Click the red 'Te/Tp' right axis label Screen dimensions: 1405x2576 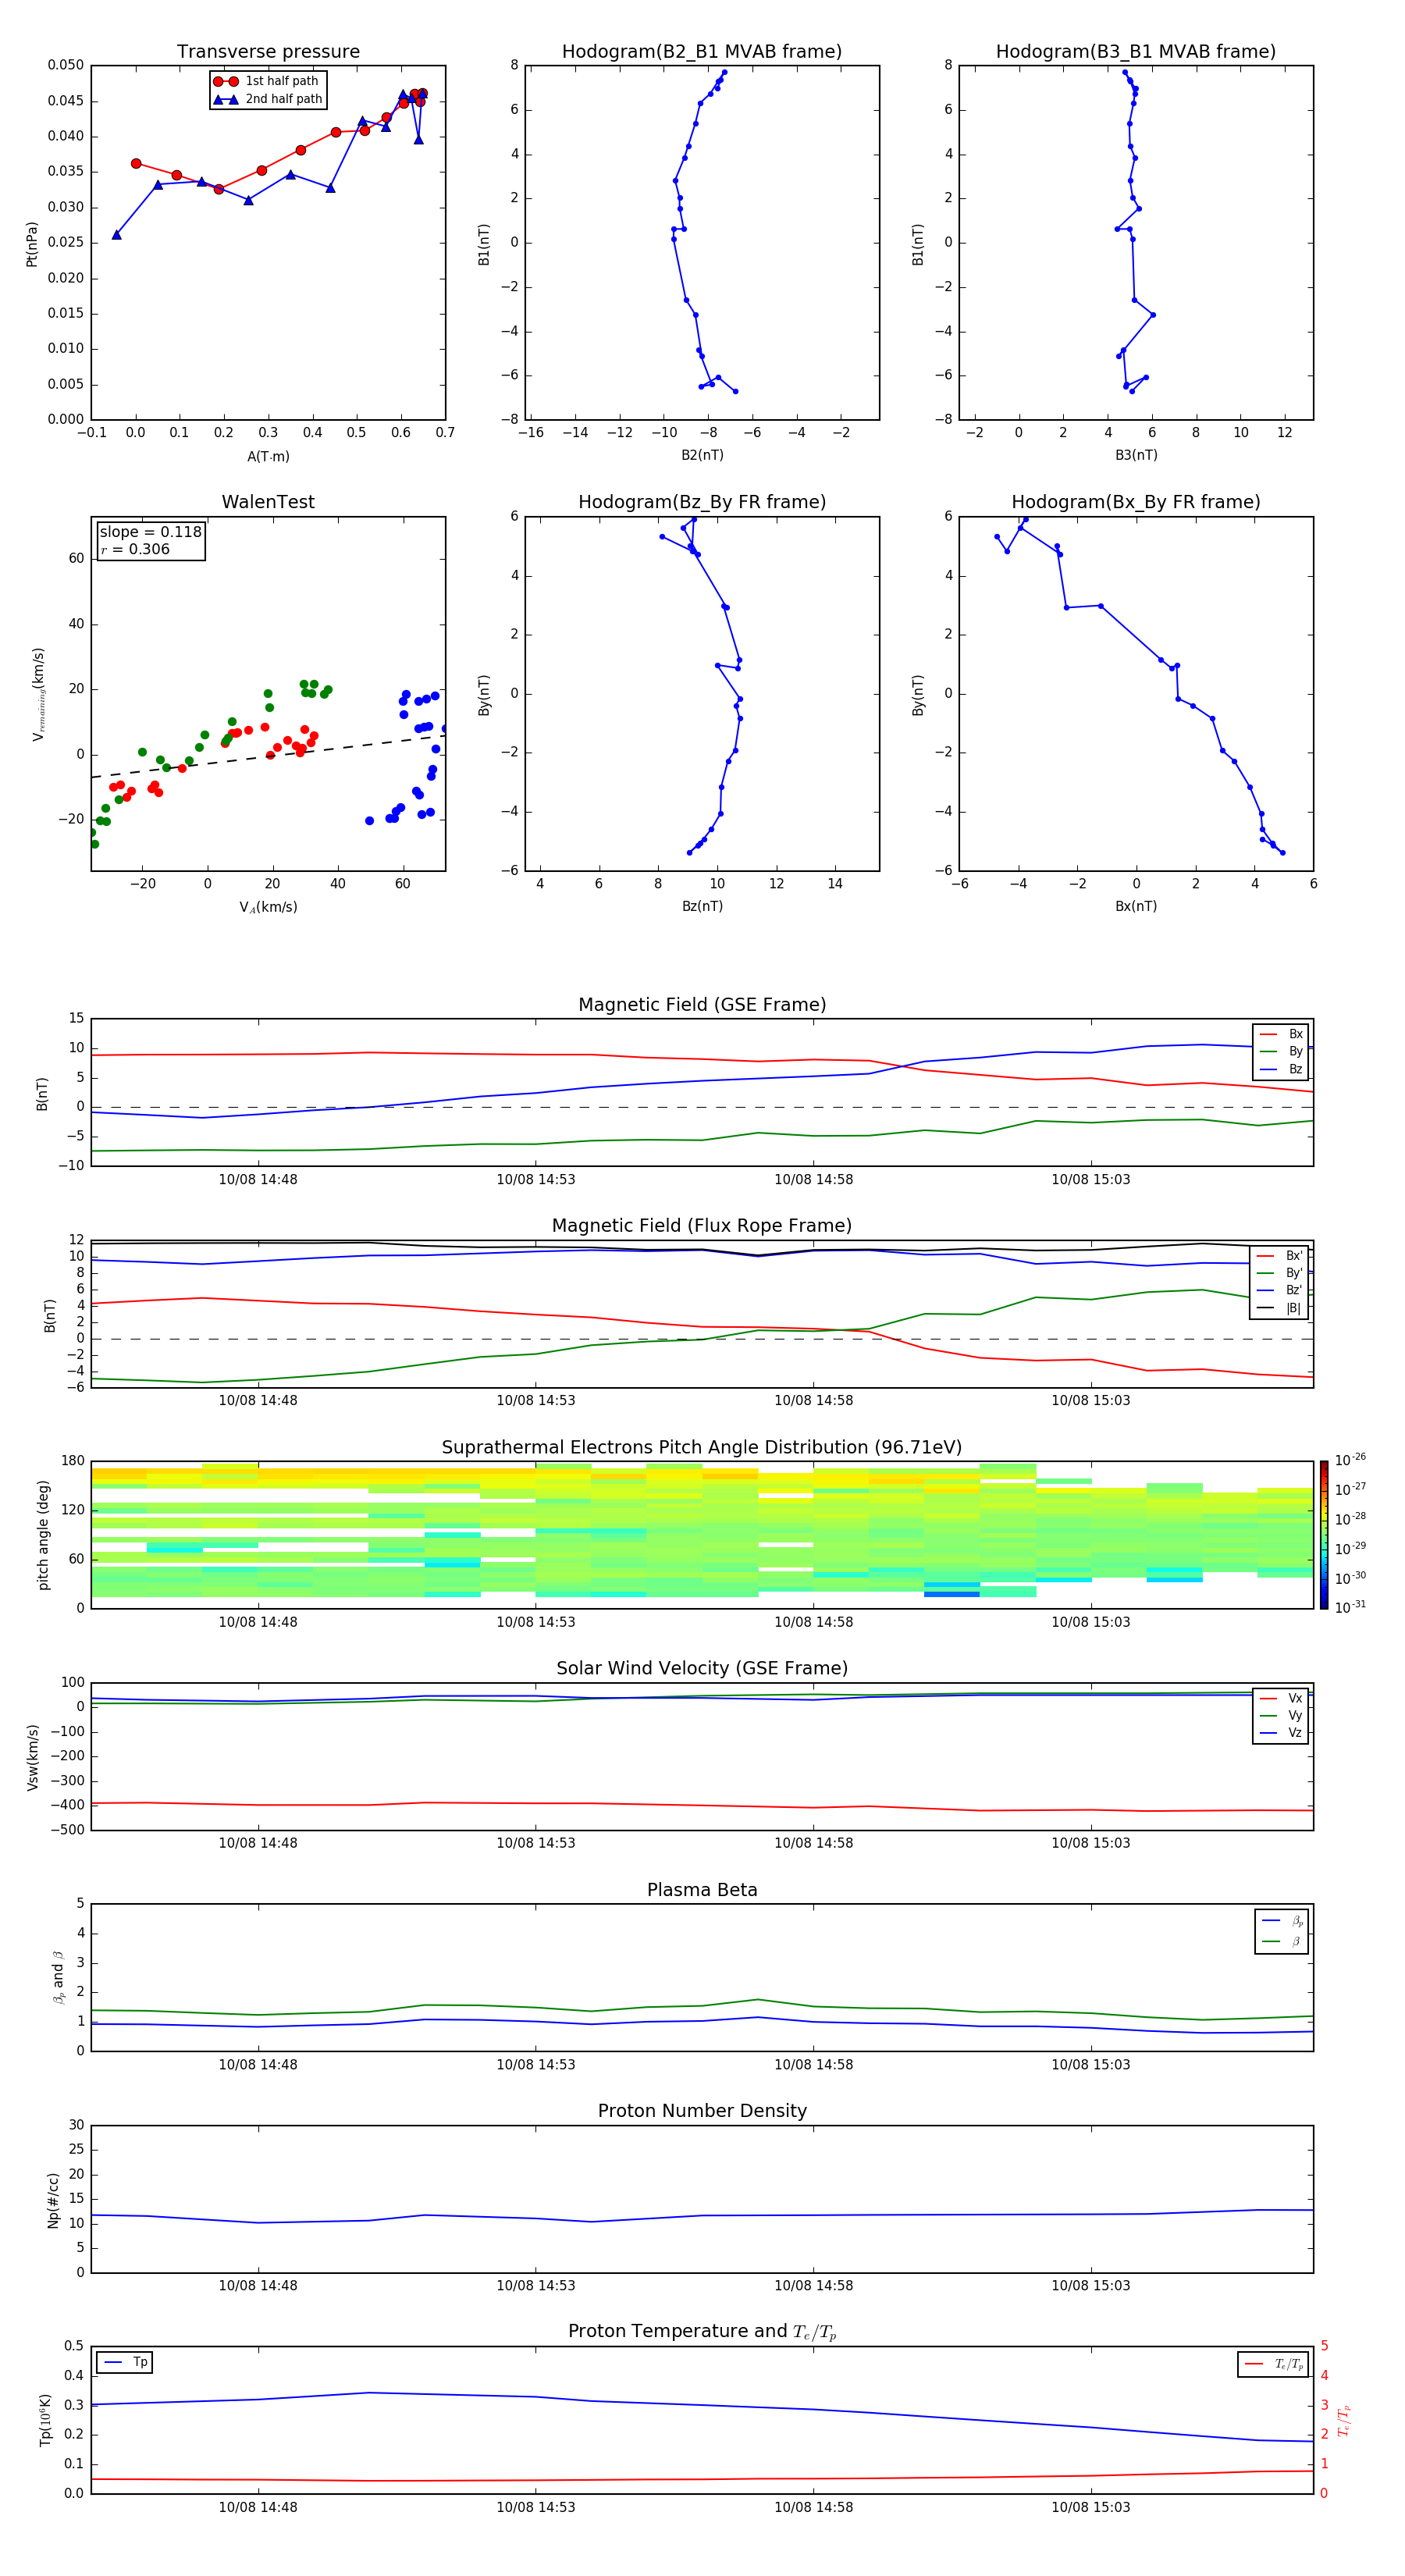(x=1343, y=2420)
